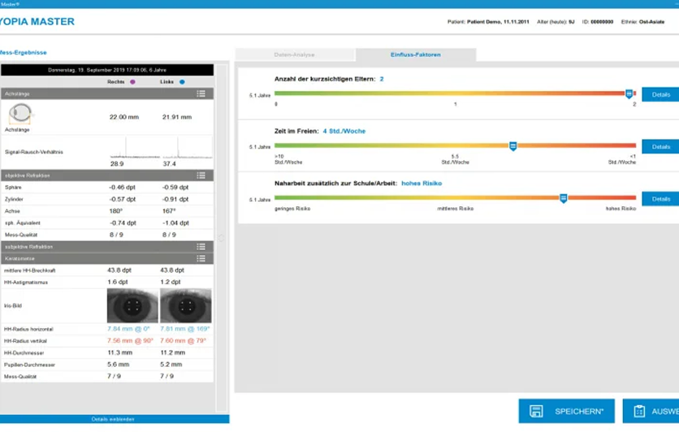Click the blue Links eye dot
679x432 pixels.
[182, 82]
